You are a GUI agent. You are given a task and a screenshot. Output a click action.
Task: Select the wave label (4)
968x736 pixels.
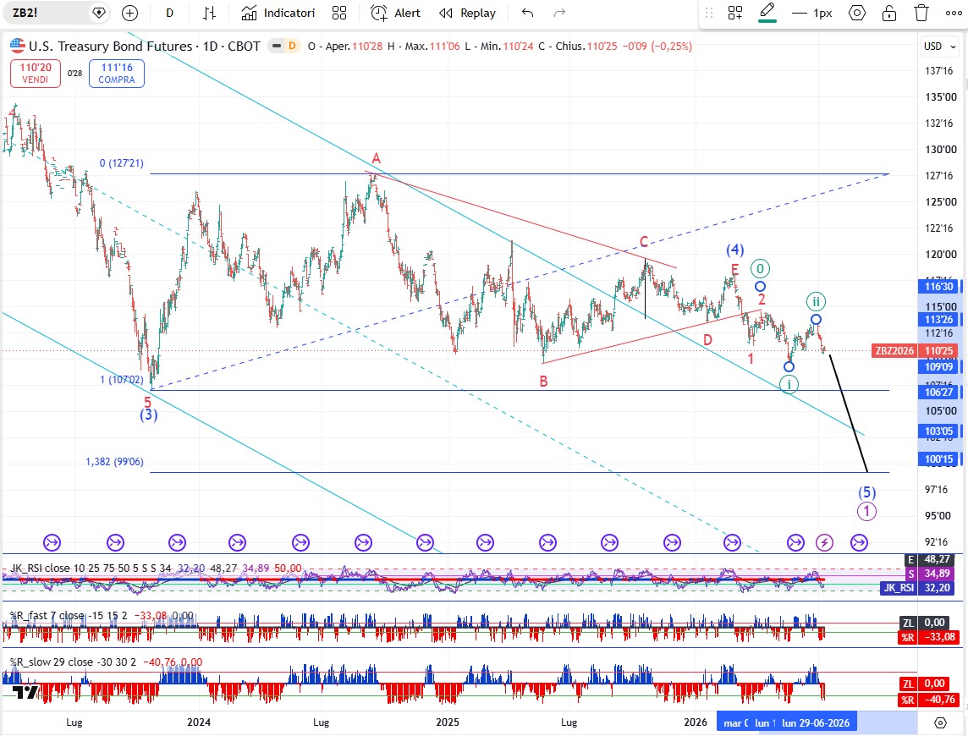[734, 250]
